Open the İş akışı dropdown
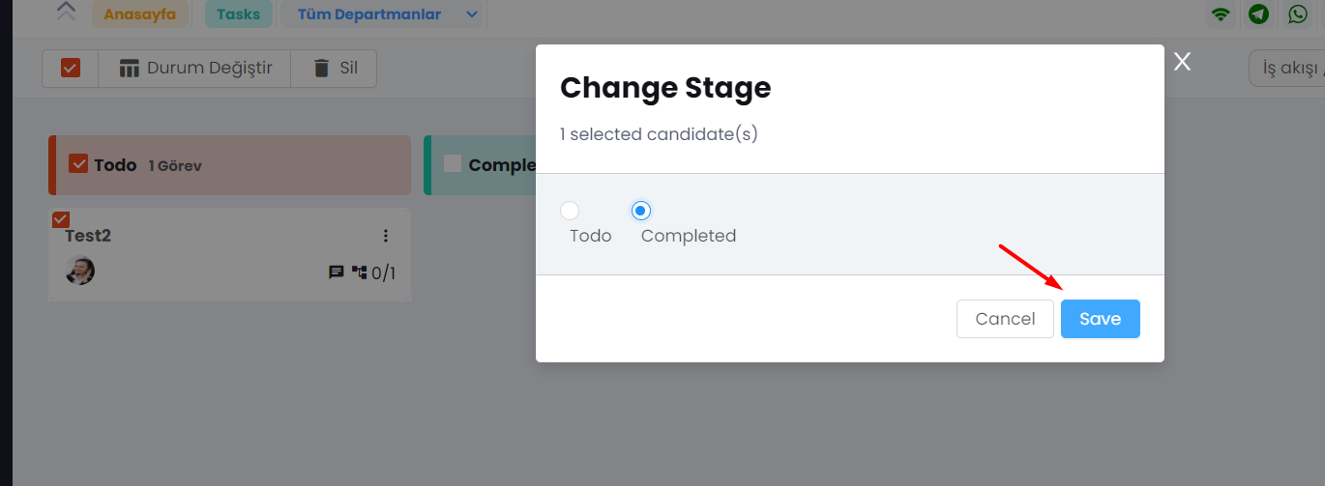The width and height of the screenshot is (1325, 486). coord(1287,69)
